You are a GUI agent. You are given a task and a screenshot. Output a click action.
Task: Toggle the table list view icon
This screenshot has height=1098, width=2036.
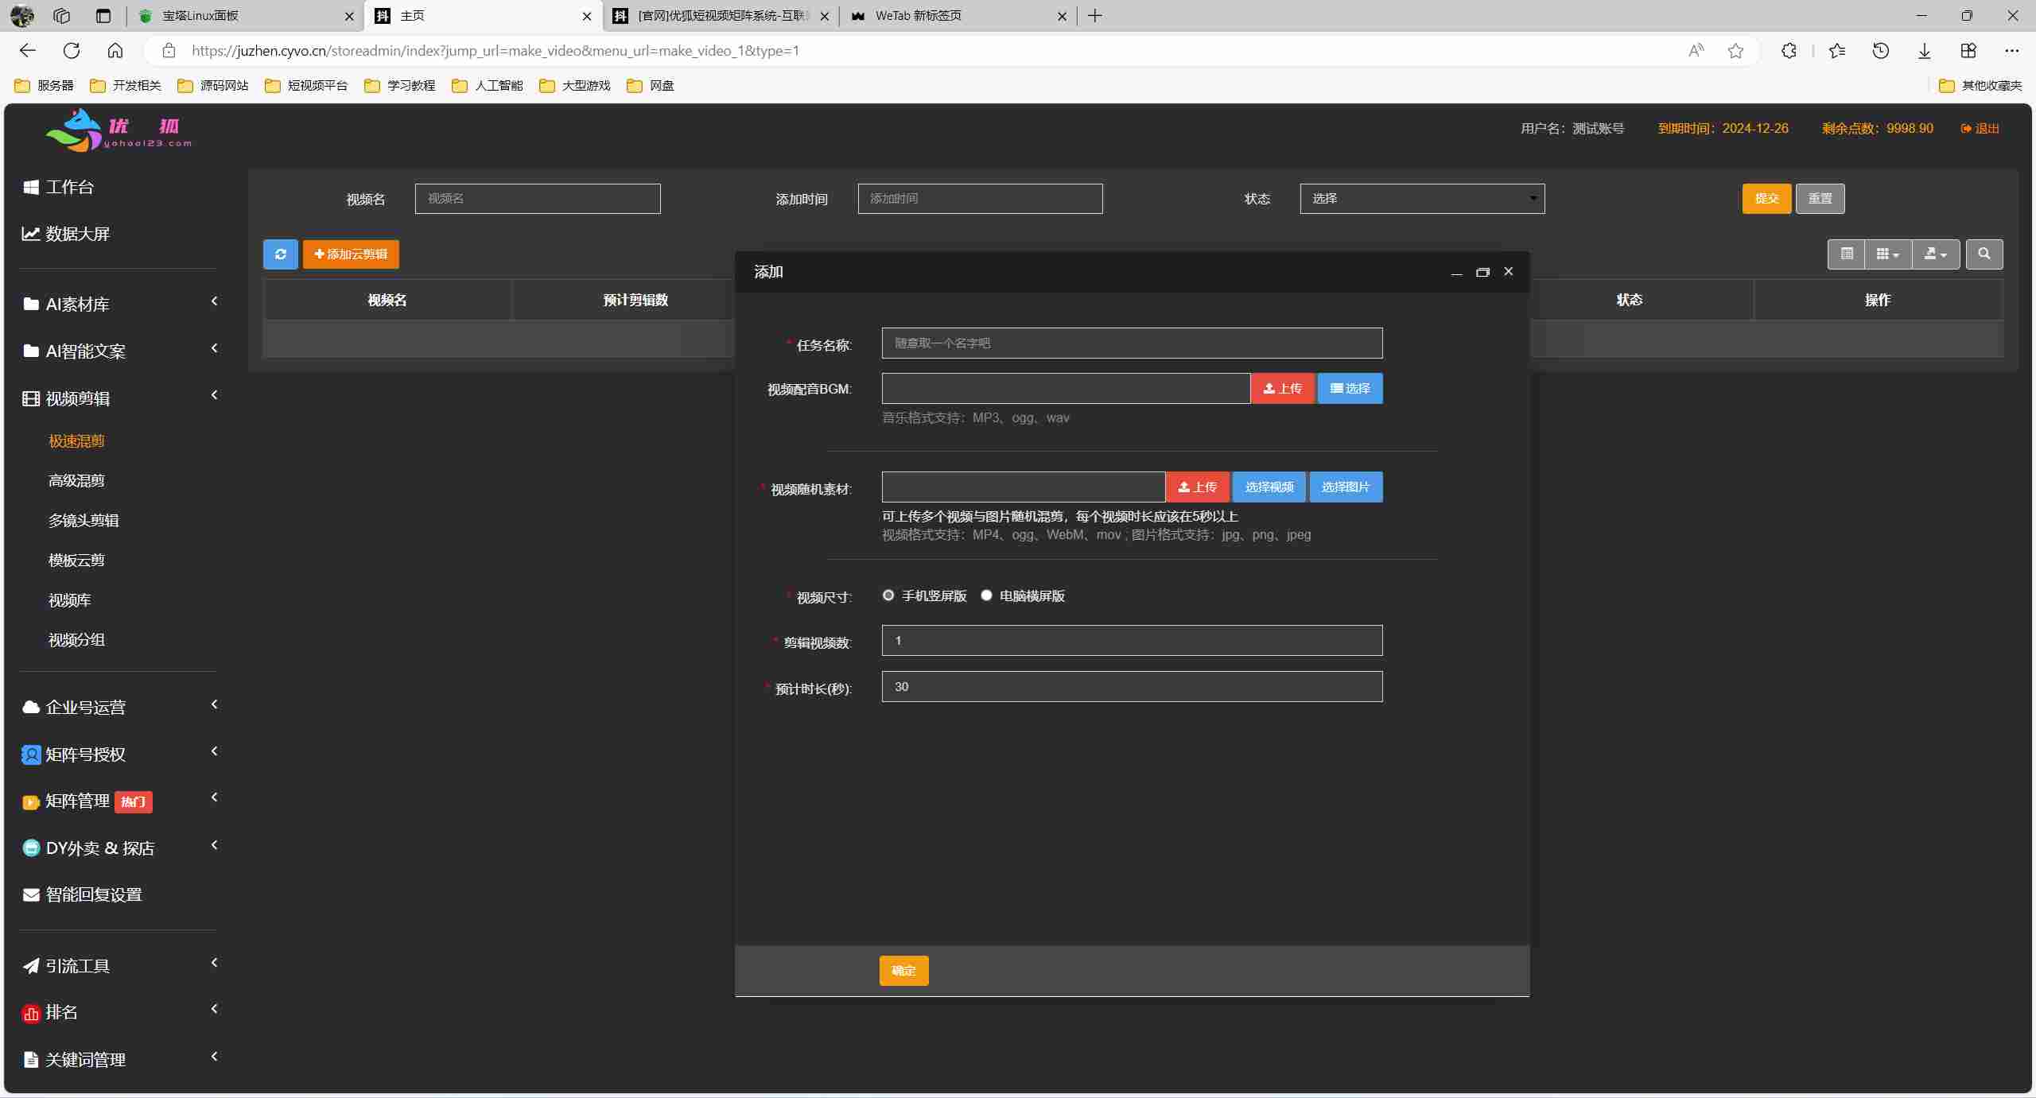(x=1846, y=254)
